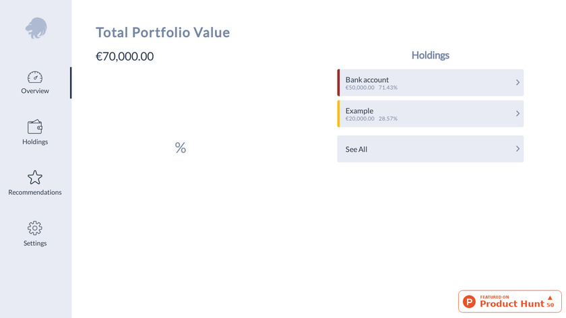Click the See All holdings button

tap(431, 149)
